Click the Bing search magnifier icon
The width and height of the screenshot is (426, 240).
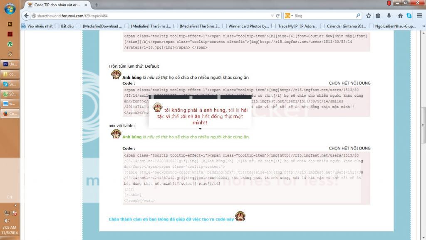coord(358,16)
